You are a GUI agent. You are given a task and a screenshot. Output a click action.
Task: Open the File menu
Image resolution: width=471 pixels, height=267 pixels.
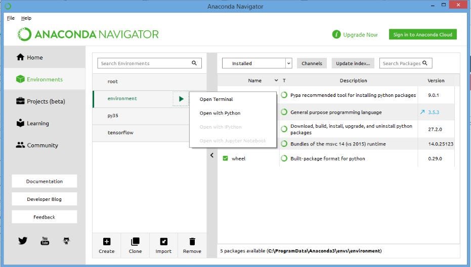pos(11,18)
